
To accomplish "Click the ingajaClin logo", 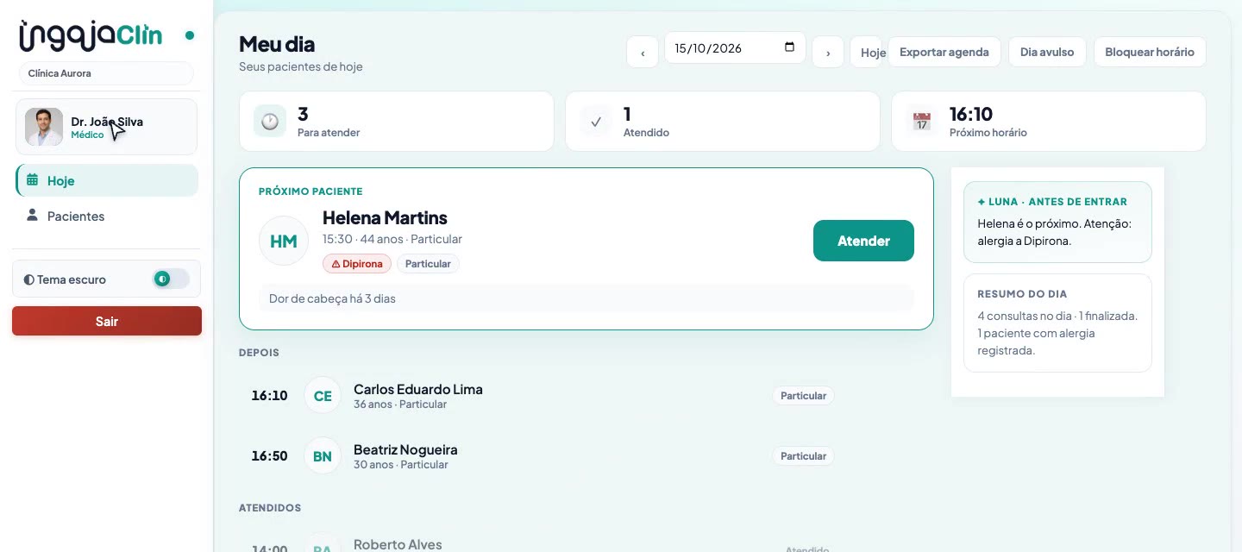I will tap(91, 35).
